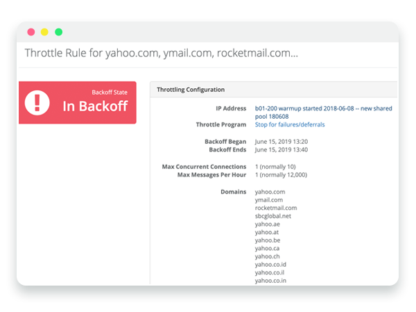Select yahoo.co.id domain entry
This screenshot has width=416, height=312.
pyautogui.click(x=270, y=264)
